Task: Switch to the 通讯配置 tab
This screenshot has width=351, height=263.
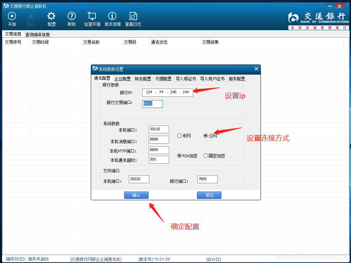Action: [102, 78]
